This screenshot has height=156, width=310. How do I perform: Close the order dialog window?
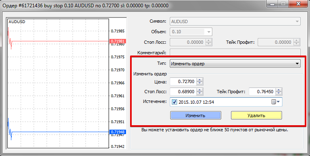click(299, 4)
